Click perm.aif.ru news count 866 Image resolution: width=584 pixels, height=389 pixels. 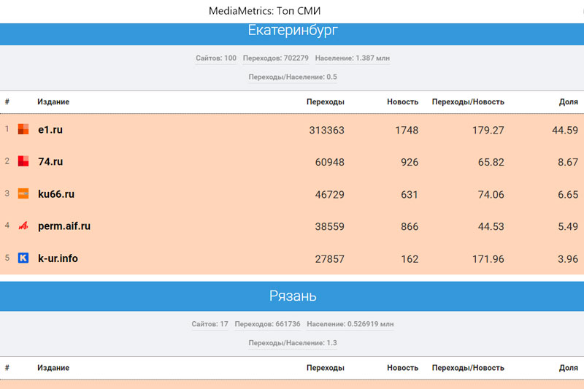(x=410, y=227)
